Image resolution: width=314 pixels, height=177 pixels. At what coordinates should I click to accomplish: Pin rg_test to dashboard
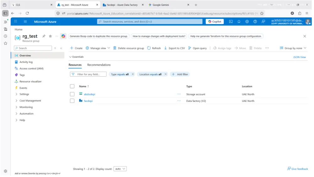click(x=44, y=36)
